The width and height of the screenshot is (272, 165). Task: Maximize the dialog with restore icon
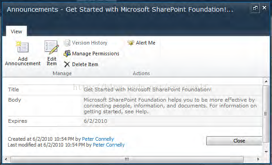coord(255,8)
